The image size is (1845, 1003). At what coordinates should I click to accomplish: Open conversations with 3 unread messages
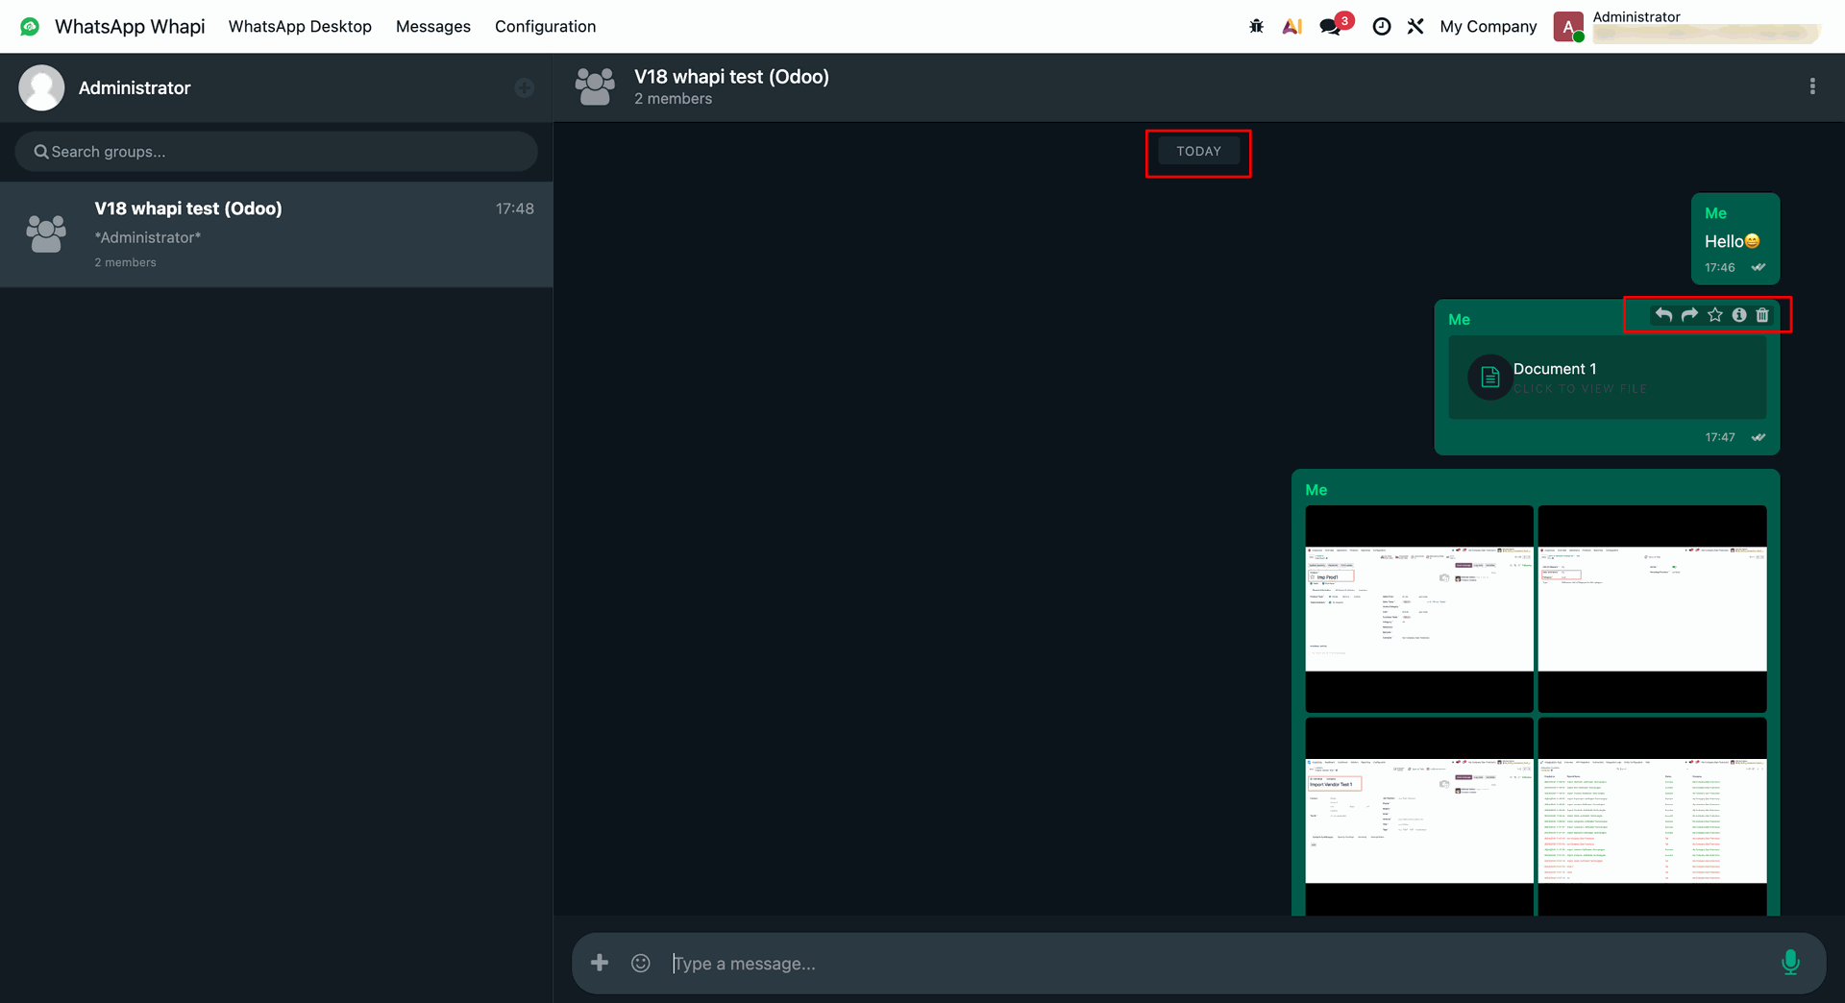click(1335, 24)
